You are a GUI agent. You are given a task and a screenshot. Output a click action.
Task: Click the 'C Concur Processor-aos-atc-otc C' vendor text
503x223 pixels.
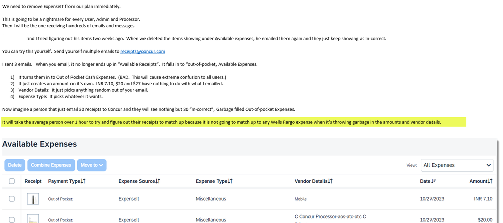pos(330,217)
